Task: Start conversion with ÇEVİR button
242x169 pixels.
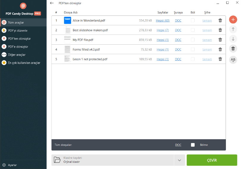Action: pyautogui.click(x=212, y=160)
